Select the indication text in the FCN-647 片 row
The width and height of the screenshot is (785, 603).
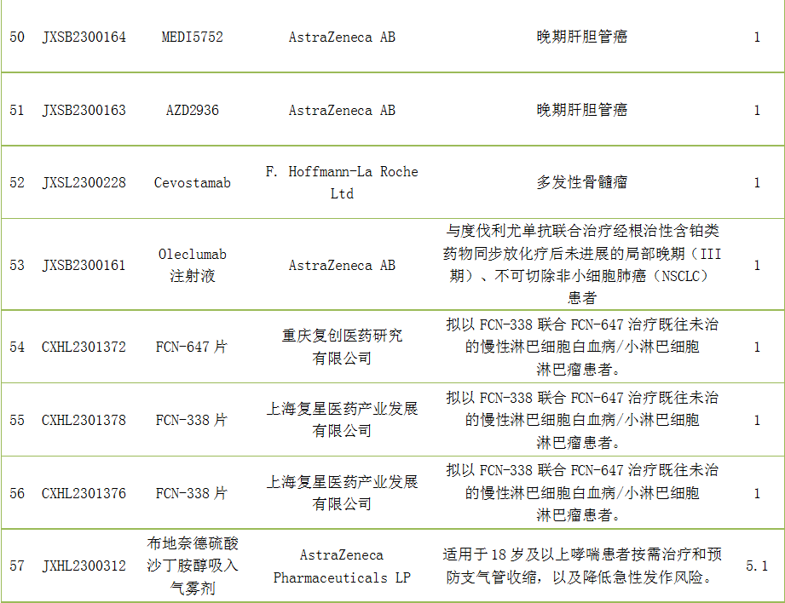click(582, 347)
